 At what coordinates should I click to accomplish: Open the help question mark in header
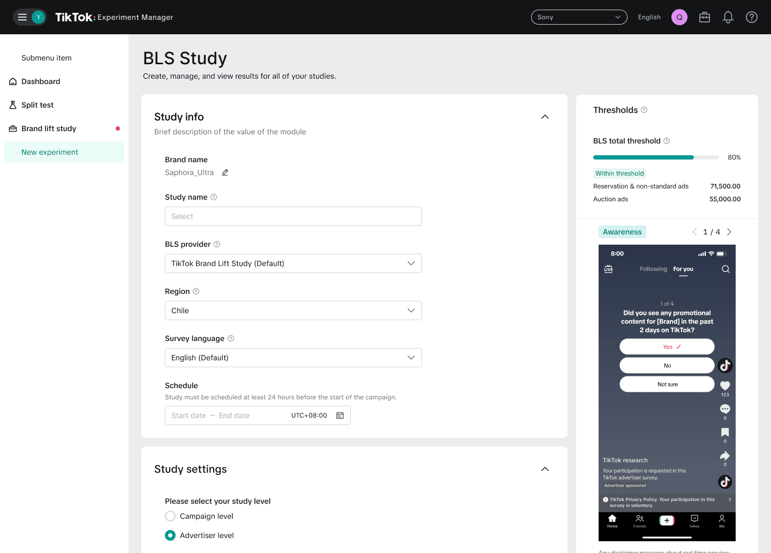pyautogui.click(x=752, y=17)
